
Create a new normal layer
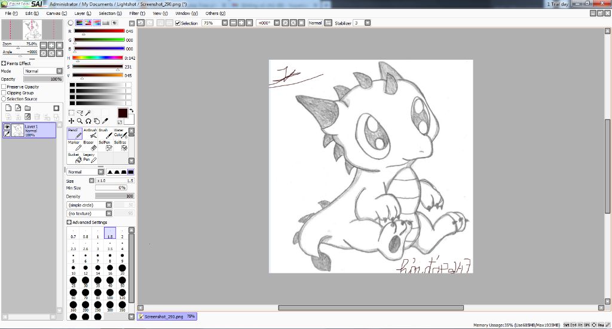click(8, 108)
